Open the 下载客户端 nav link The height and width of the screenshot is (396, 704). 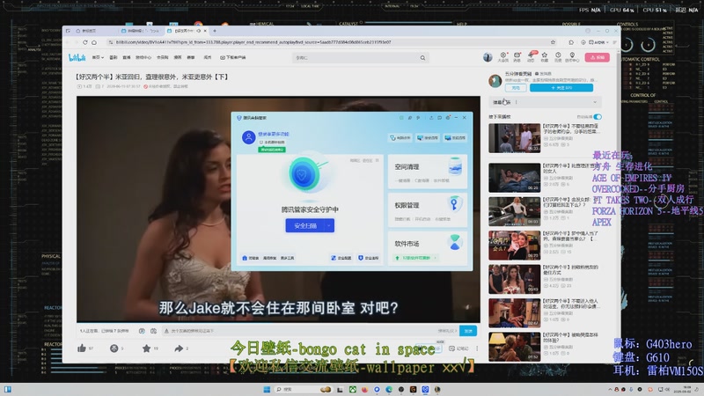[x=233, y=57]
